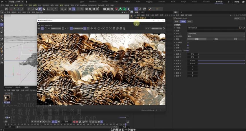Open the Redshift menu in viewport bar
The width and height of the screenshot is (246, 131).
click(x=40, y=12)
